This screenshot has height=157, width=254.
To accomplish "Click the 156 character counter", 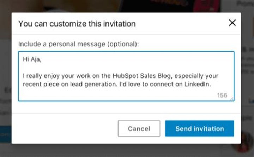I will pos(222,95).
